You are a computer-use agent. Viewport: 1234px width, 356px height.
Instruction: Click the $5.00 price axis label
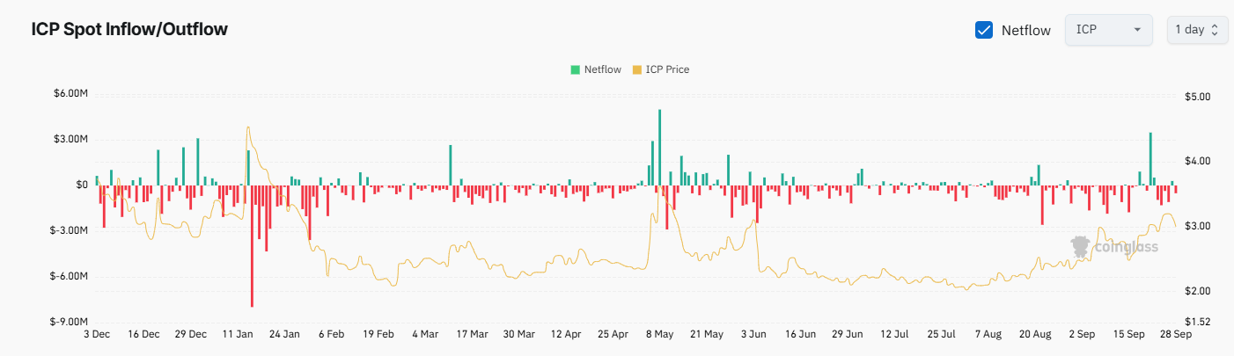[1199, 96]
